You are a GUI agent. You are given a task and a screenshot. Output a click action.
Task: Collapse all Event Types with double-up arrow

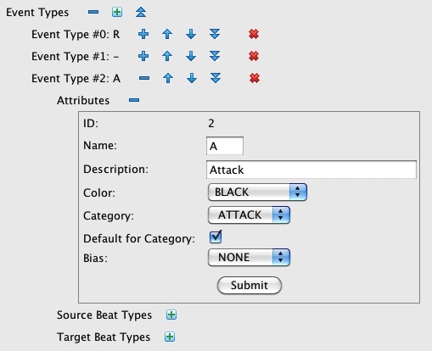[x=141, y=12]
